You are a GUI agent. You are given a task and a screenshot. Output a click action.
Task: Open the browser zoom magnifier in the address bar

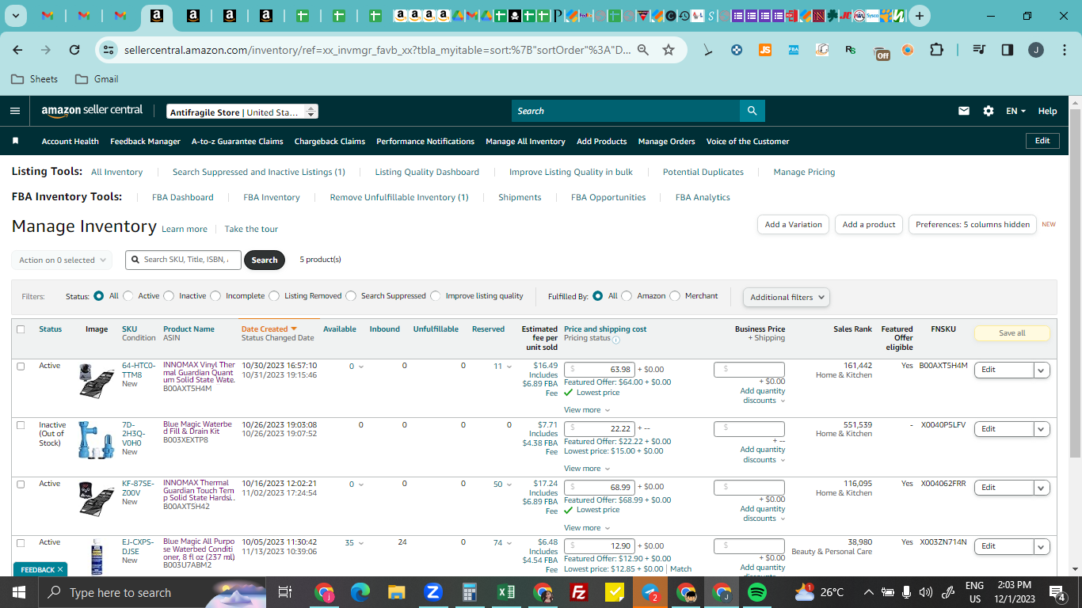point(643,50)
